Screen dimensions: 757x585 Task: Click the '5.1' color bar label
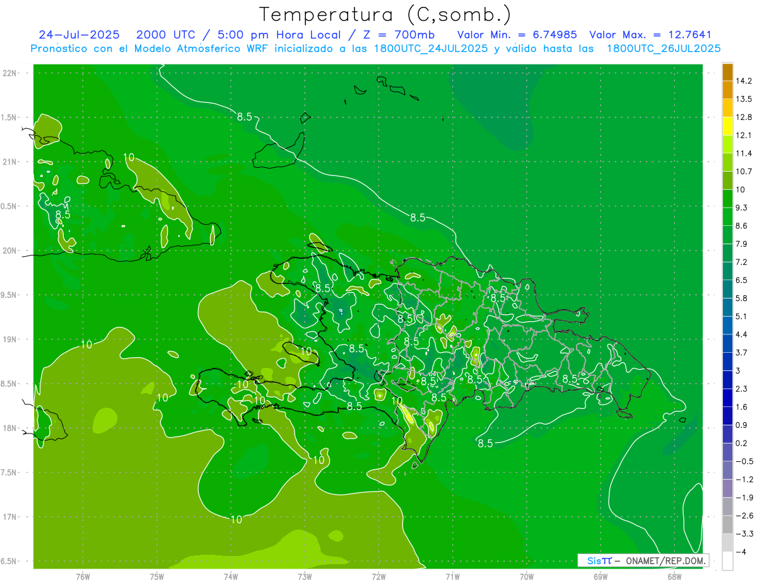pyautogui.click(x=743, y=316)
